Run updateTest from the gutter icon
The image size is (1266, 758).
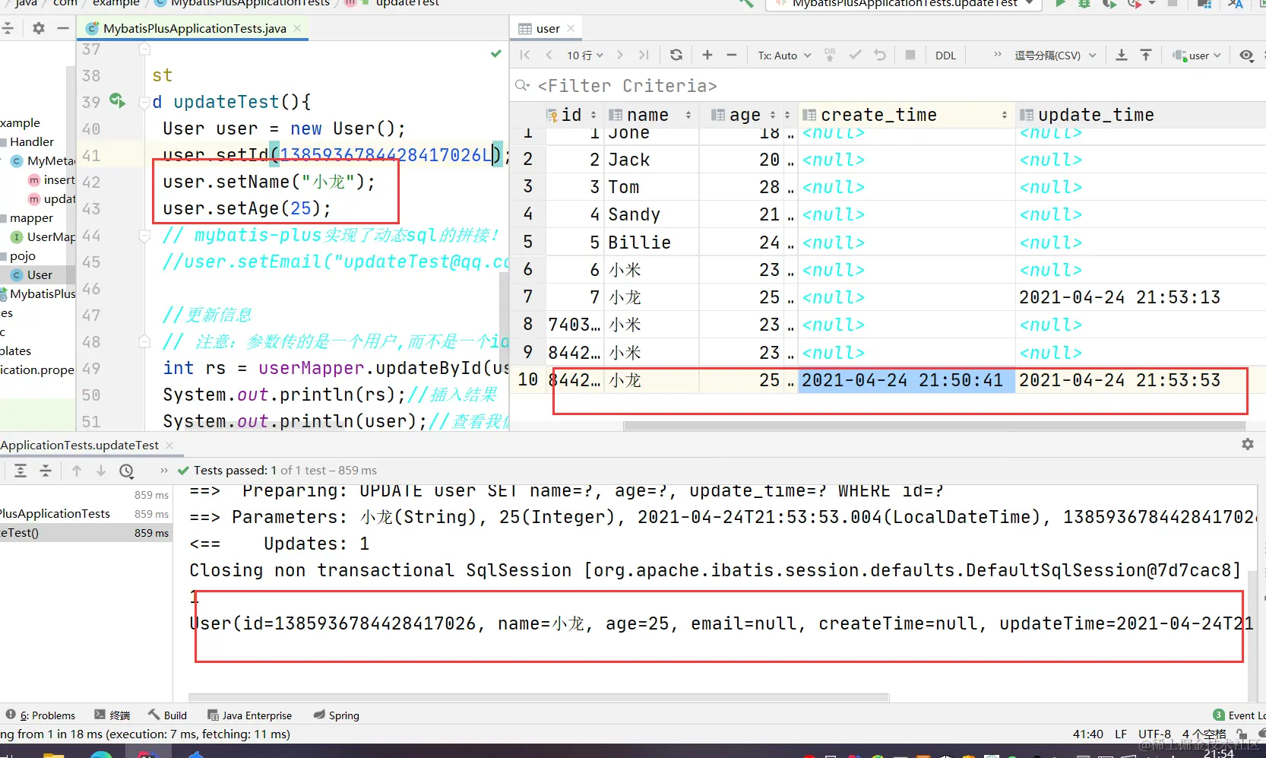click(117, 100)
